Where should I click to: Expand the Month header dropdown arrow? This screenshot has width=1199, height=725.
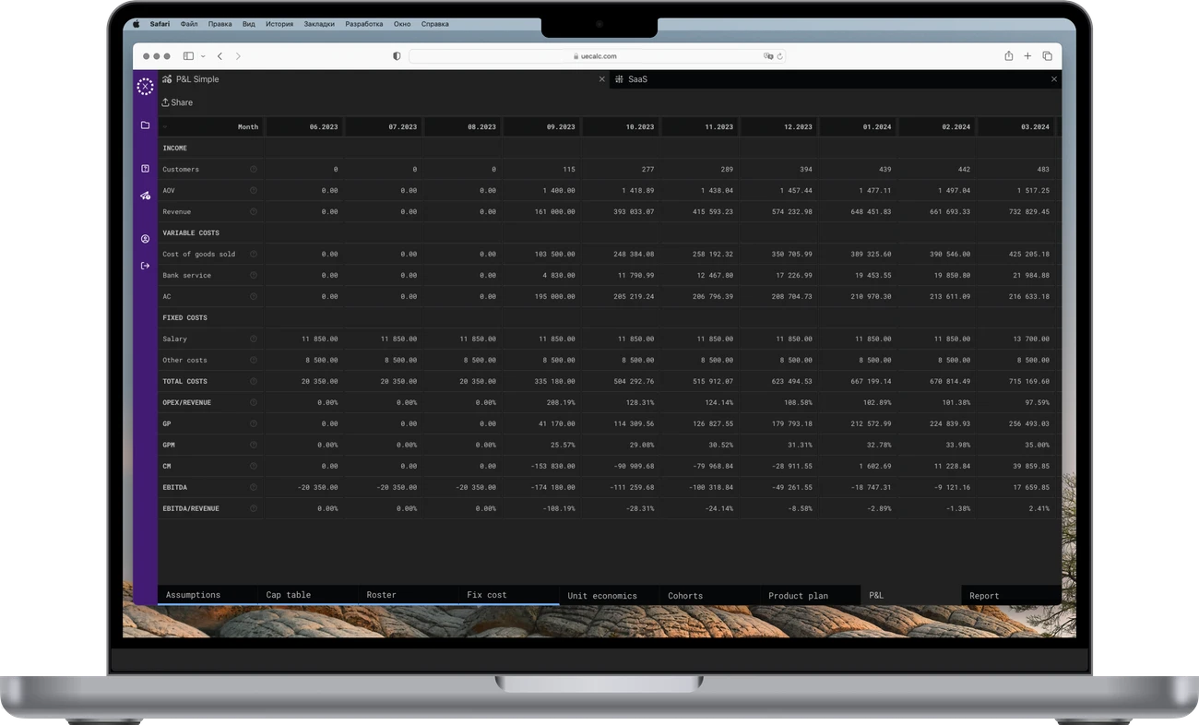[x=166, y=126]
